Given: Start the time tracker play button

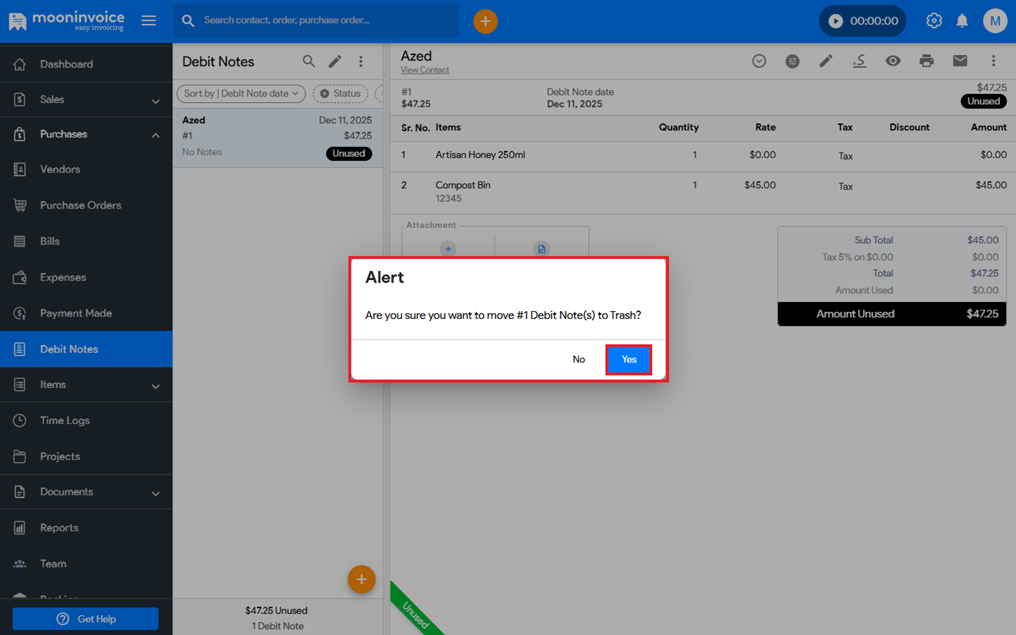Looking at the screenshot, I should point(835,21).
